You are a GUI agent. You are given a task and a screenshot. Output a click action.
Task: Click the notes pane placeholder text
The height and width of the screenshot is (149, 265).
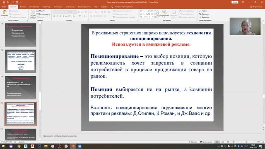tap(60, 136)
